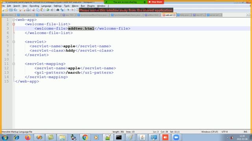Open Google Chrome from the taskbar
Viewport: 252px width, 141px height.
tap(85, 137)
